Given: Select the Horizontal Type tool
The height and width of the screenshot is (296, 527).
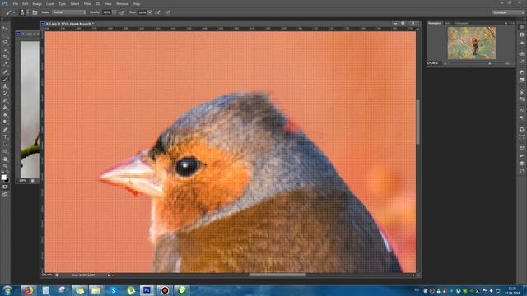Looking at the screenshot, I should pyautogui.click(x=5, y=137).
